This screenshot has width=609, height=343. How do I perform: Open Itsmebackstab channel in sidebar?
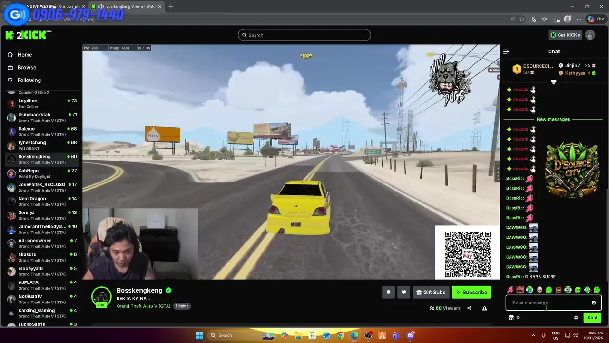tap(41, 117)
